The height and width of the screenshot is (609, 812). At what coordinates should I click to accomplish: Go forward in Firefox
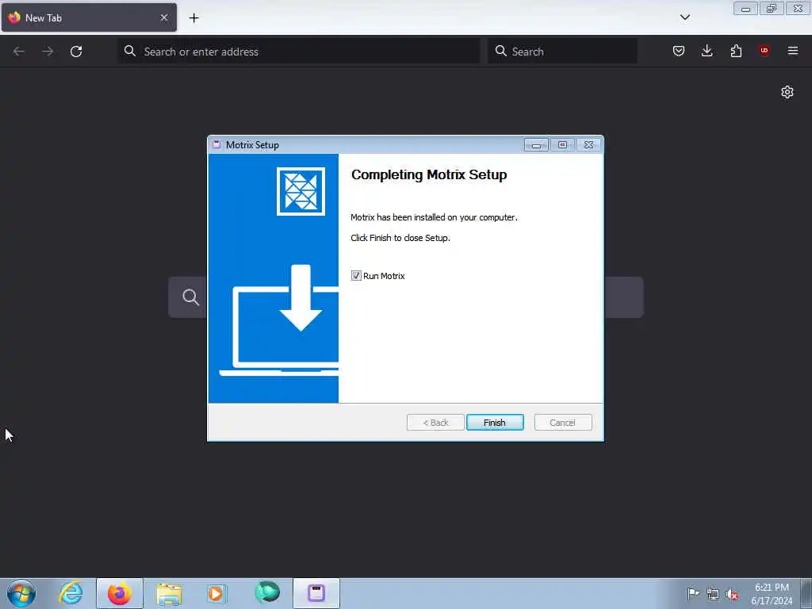[48, 52]
